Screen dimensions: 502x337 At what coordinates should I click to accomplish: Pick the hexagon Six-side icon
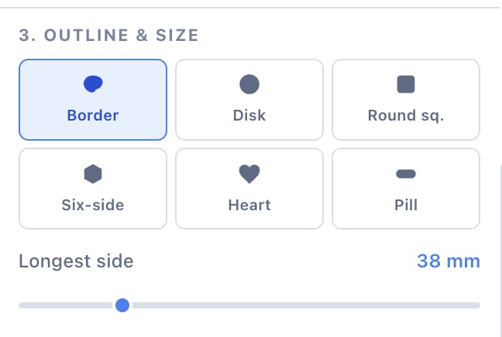click(x=93, y=174)
